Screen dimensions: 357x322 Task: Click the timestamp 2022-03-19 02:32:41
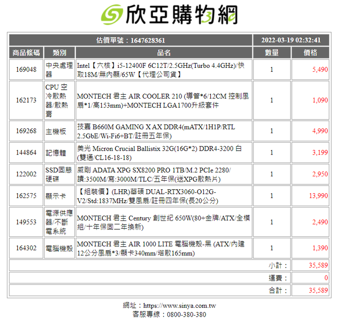click(291, 40)
